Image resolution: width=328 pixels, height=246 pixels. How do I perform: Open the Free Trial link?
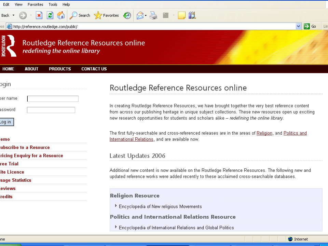point(9,164)
